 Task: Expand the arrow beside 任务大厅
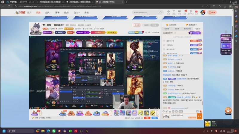point(41,113)
